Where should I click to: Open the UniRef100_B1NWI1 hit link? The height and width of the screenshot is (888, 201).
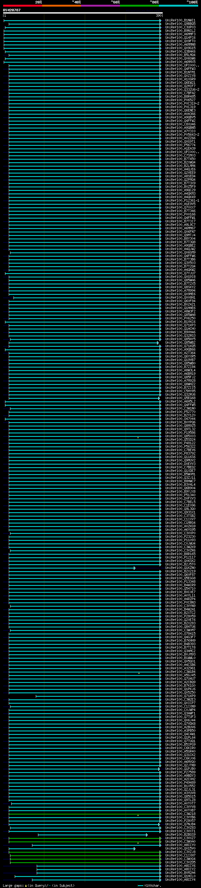click(x=180, y=20)
